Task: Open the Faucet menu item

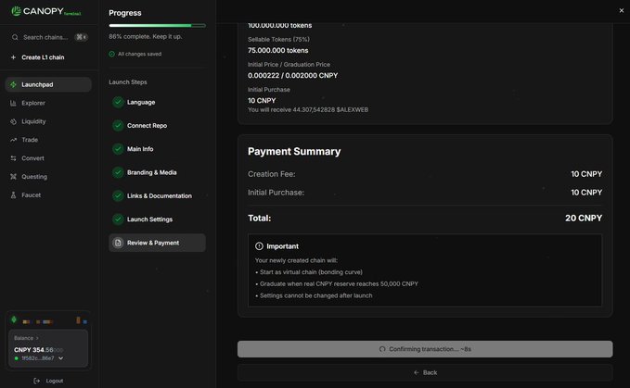Action: pyautogui.click(x=48, y=194)
